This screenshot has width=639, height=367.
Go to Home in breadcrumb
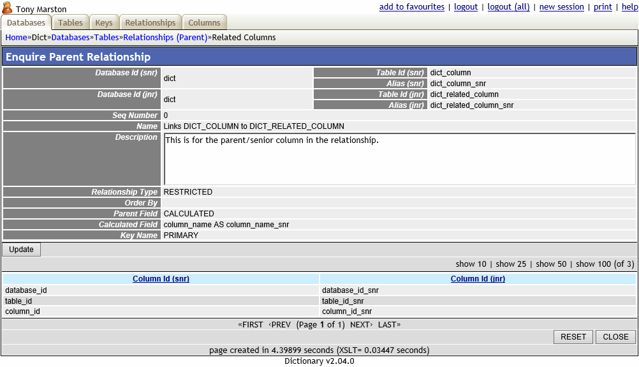pos(17,38)
